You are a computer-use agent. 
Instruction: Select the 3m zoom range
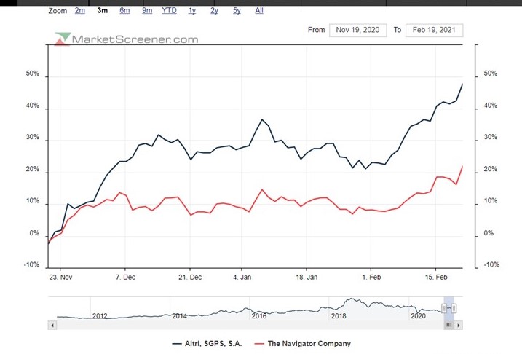[x=103, y=11]
